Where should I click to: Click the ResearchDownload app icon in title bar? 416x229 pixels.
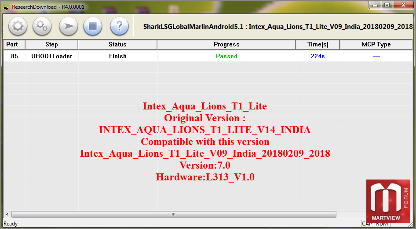tap(6, 7)
